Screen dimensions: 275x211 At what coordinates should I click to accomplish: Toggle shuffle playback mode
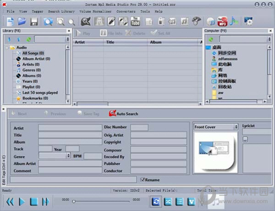point(168,200)
